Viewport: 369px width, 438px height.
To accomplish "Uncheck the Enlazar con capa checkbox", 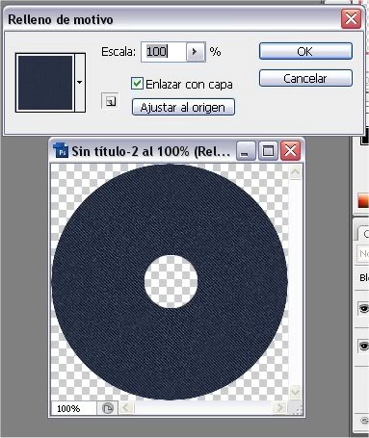I will 137,84.
